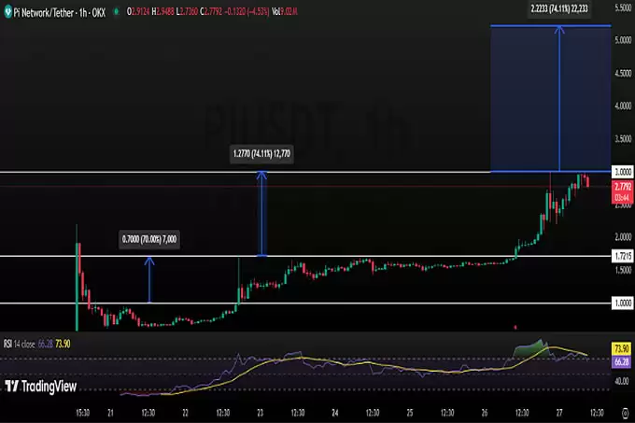Screen dimensions: 635x423
Task: Click the Pi Network logo icon
Action: (7, 9)
